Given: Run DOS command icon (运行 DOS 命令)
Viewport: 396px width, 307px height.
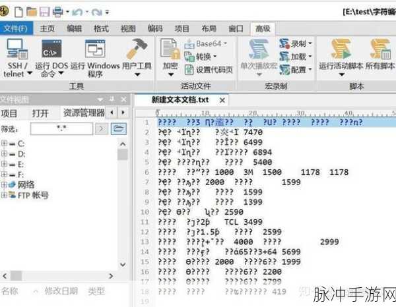Looking at the screenshot, I should [51, 49].
